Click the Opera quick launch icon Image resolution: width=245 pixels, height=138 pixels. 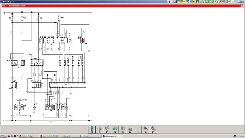[x=12, y=136]
